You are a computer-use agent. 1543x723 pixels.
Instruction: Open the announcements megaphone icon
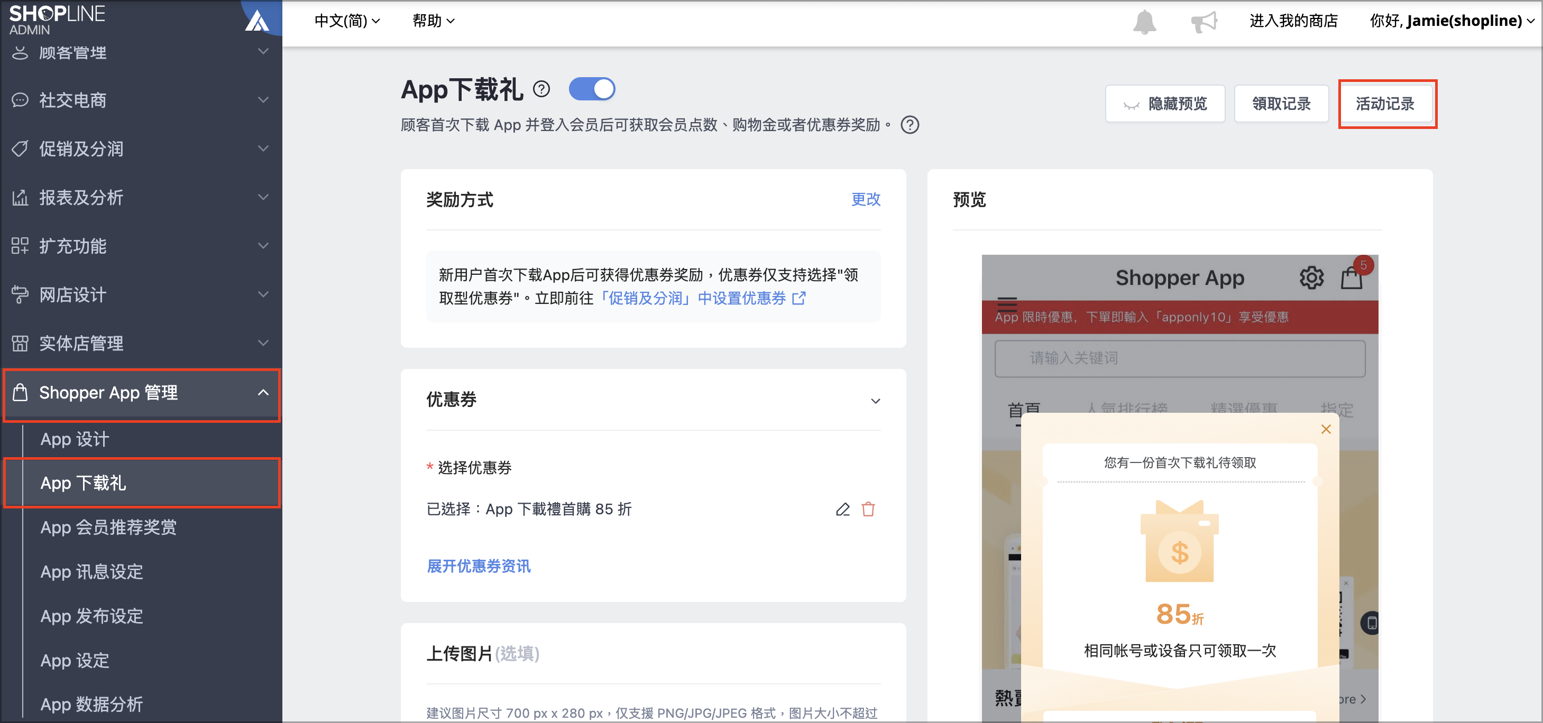(x=1204, y=22)
